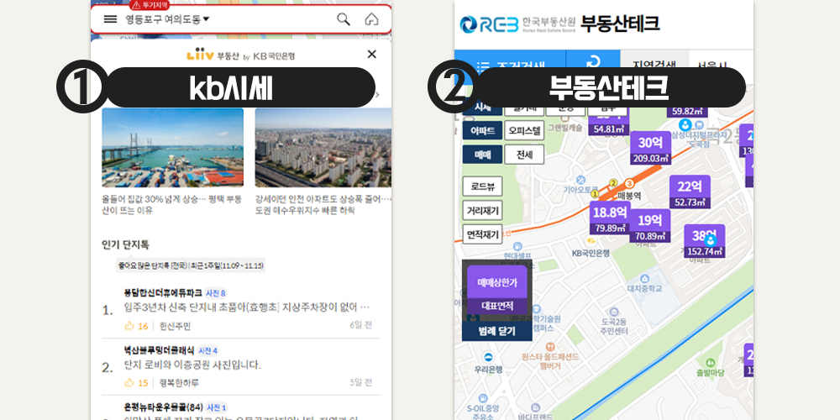Click the KB국민은행 map label
This screenshot has width=840, height=420.
(x=591, y=253)
